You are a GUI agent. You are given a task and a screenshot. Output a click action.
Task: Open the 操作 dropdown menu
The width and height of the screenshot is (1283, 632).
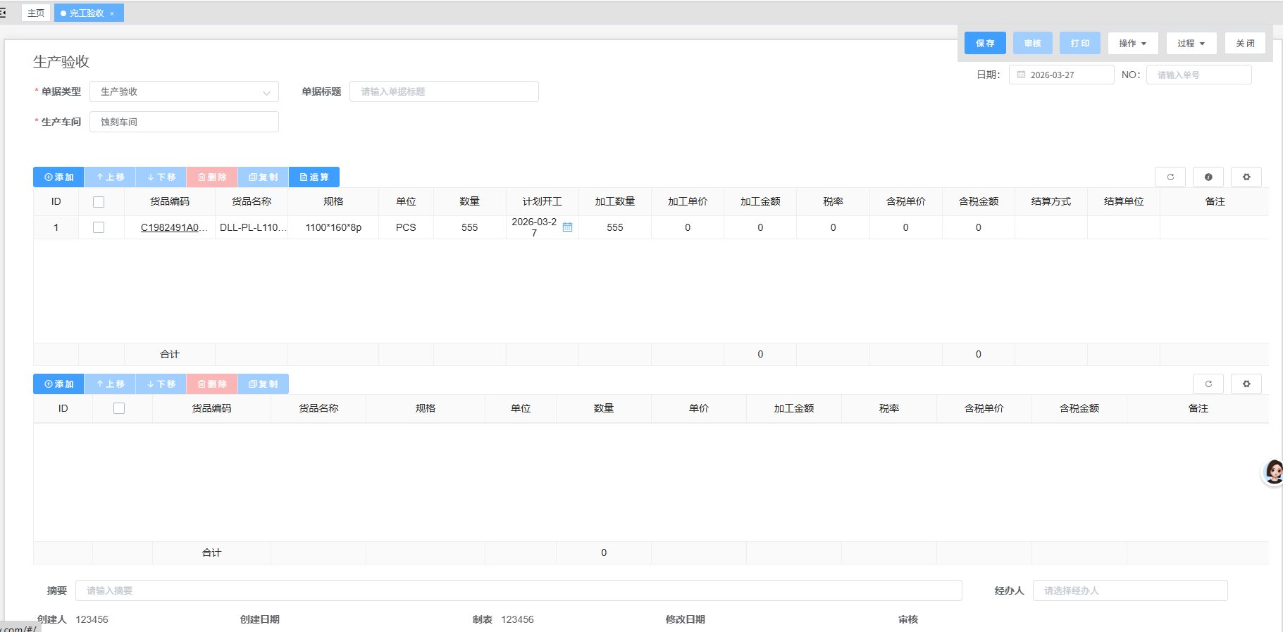[x=1132, y=44]
